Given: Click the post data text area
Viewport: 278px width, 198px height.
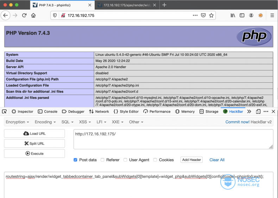Looking at the screenshot, I should (139, 185).
